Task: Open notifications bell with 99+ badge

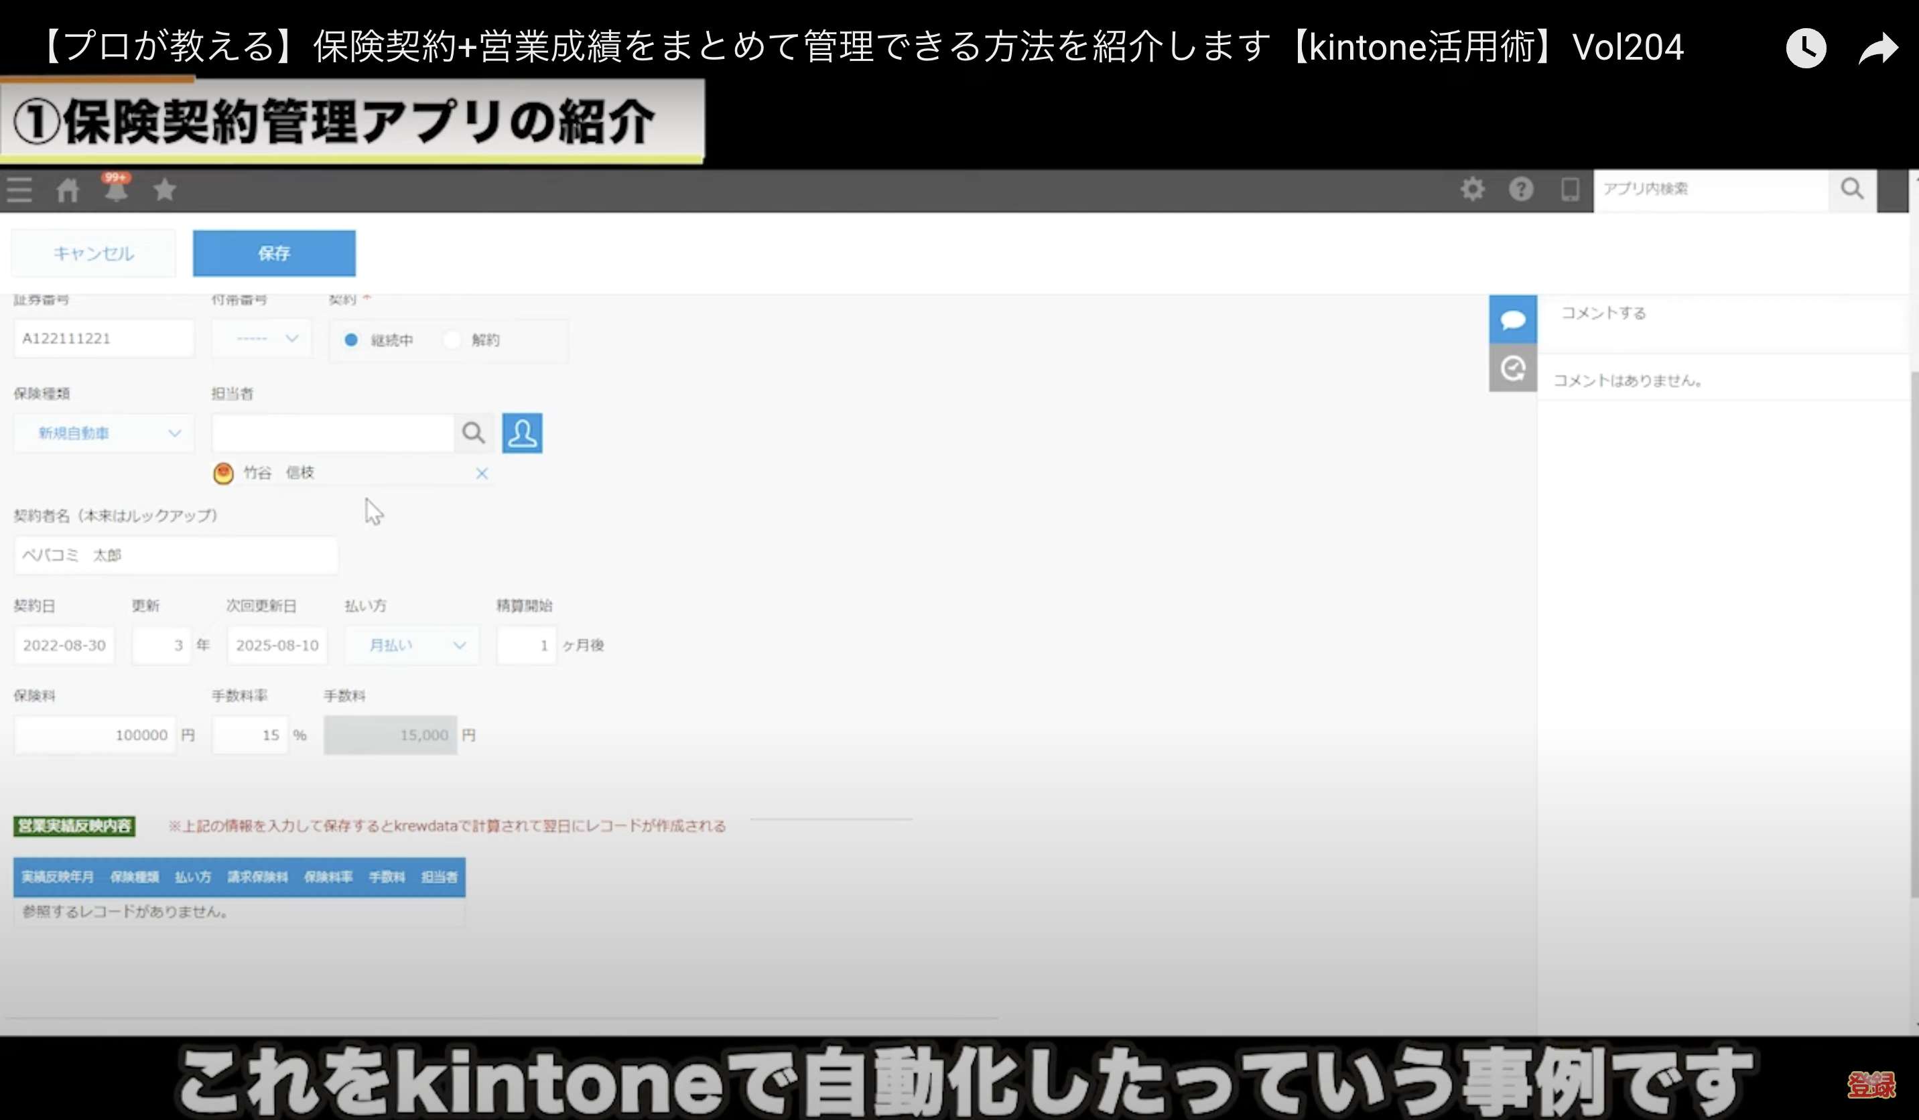Action: 116,189
